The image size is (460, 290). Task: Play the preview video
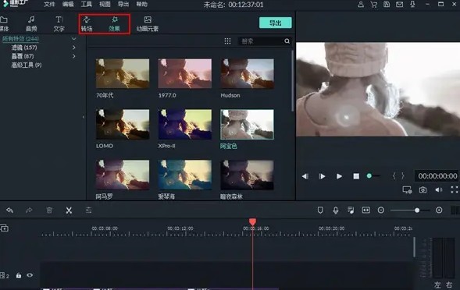(x=339, y=176)
